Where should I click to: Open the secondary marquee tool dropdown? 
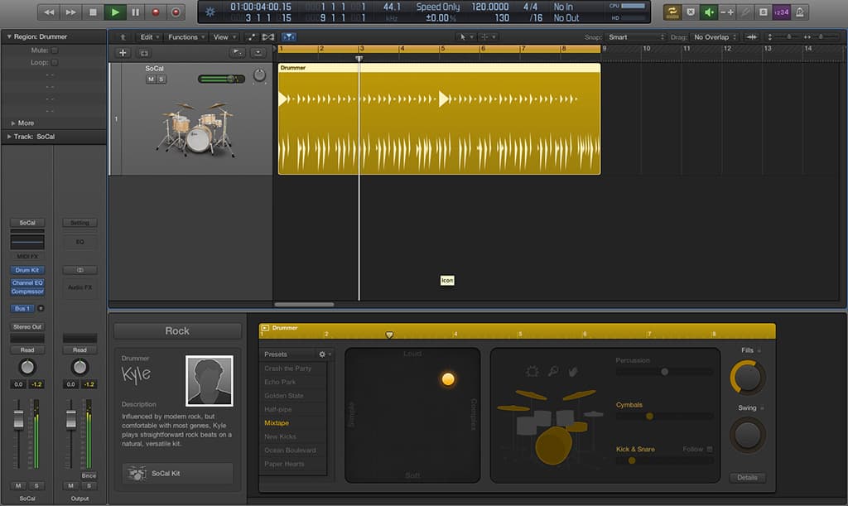tap(489, 36)
